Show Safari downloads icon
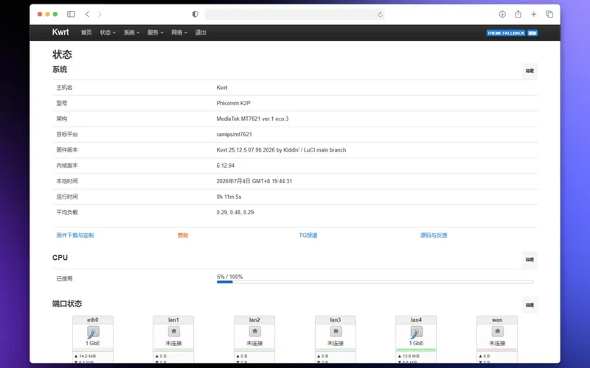 (x=502, y=14)
